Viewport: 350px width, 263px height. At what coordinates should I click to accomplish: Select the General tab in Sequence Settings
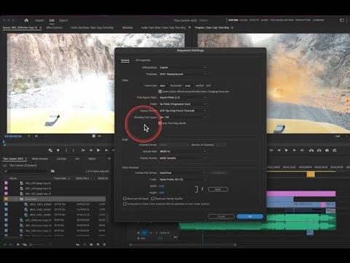125,60
